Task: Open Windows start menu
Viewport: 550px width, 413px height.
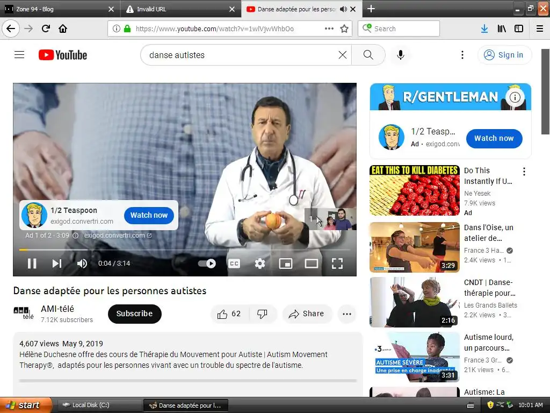Action: 26,405
